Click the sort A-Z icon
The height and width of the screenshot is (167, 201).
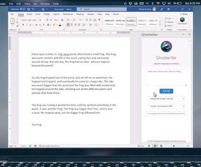point(95,20)
